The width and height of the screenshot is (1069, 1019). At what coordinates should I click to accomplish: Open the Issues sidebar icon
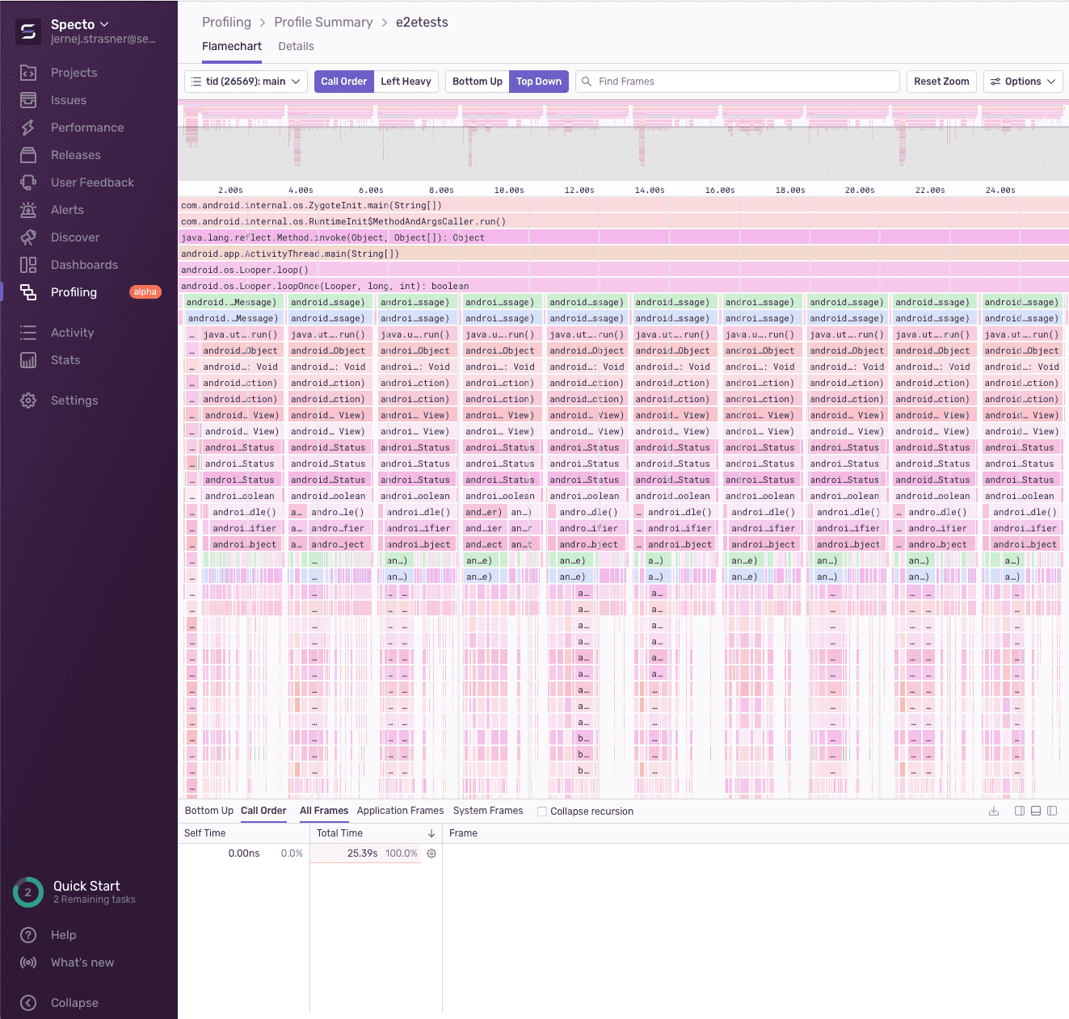coord(28,100)
